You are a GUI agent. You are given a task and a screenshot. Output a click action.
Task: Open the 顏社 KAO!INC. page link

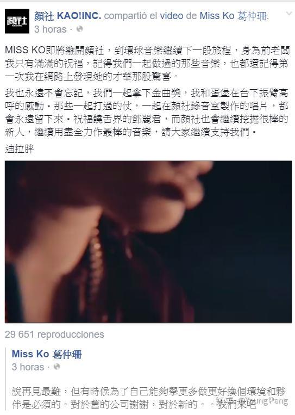point(68,16)
